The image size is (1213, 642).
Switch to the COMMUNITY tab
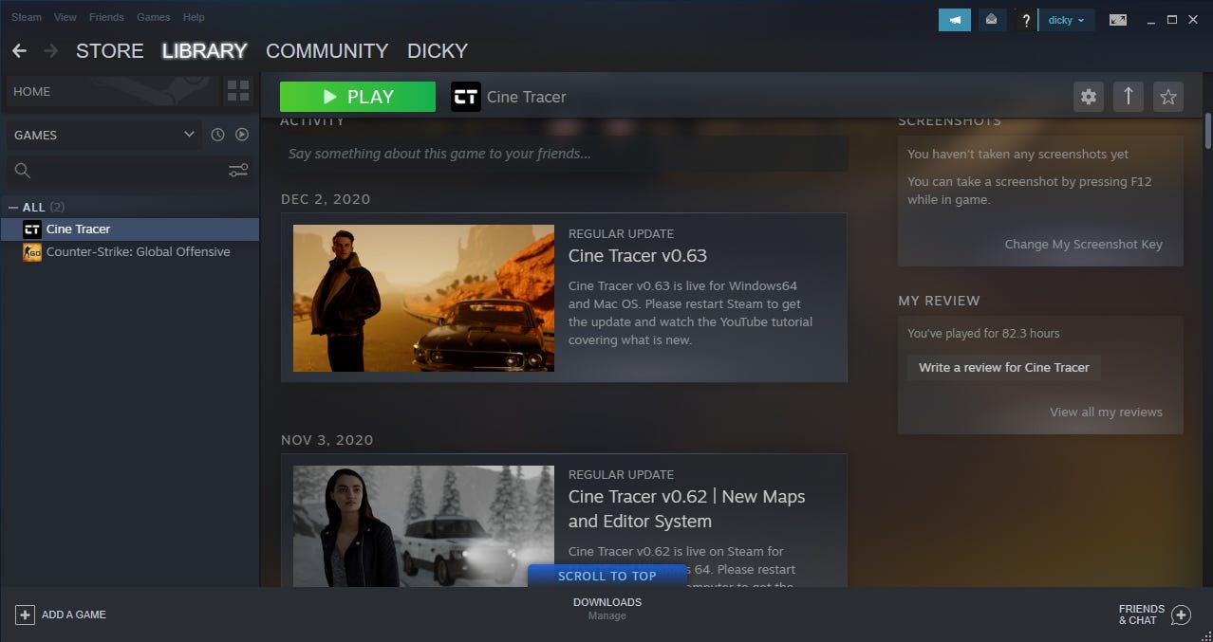coord(327,51)
